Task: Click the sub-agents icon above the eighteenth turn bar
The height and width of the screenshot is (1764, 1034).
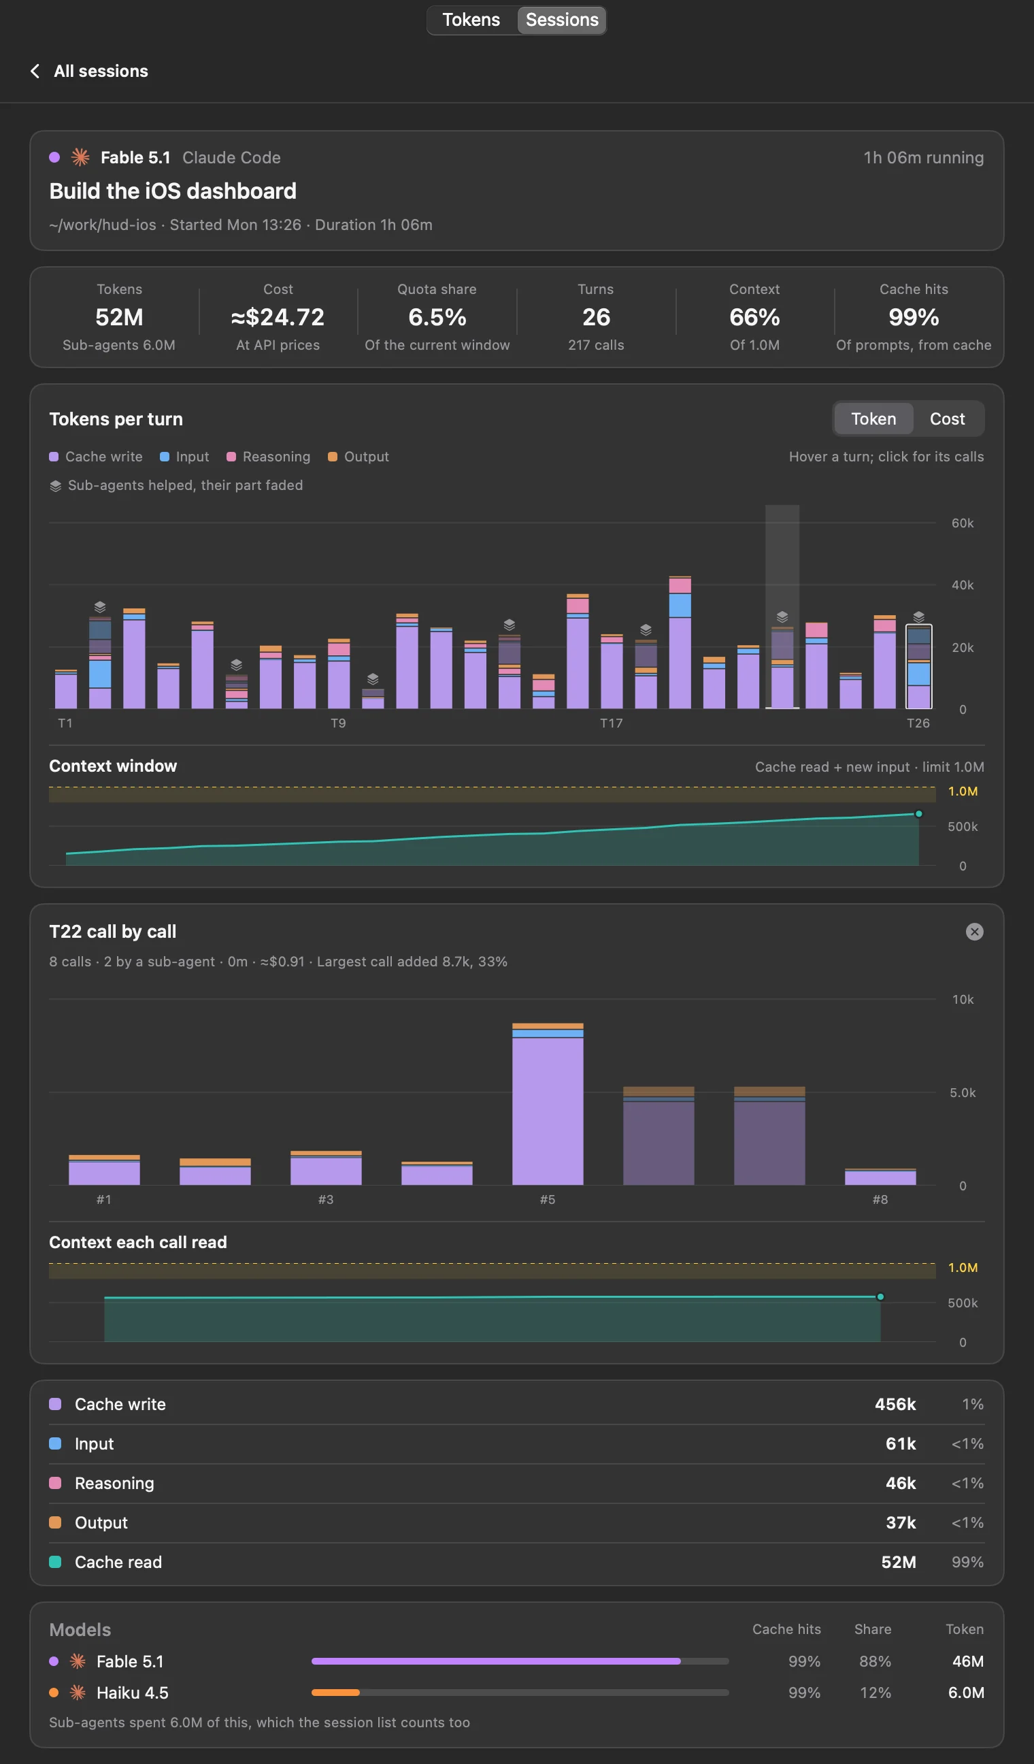Action: 646,630
